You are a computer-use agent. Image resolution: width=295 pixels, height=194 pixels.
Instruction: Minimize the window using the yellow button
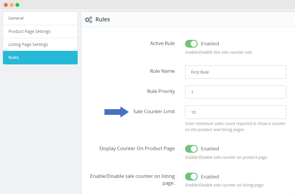12,5
